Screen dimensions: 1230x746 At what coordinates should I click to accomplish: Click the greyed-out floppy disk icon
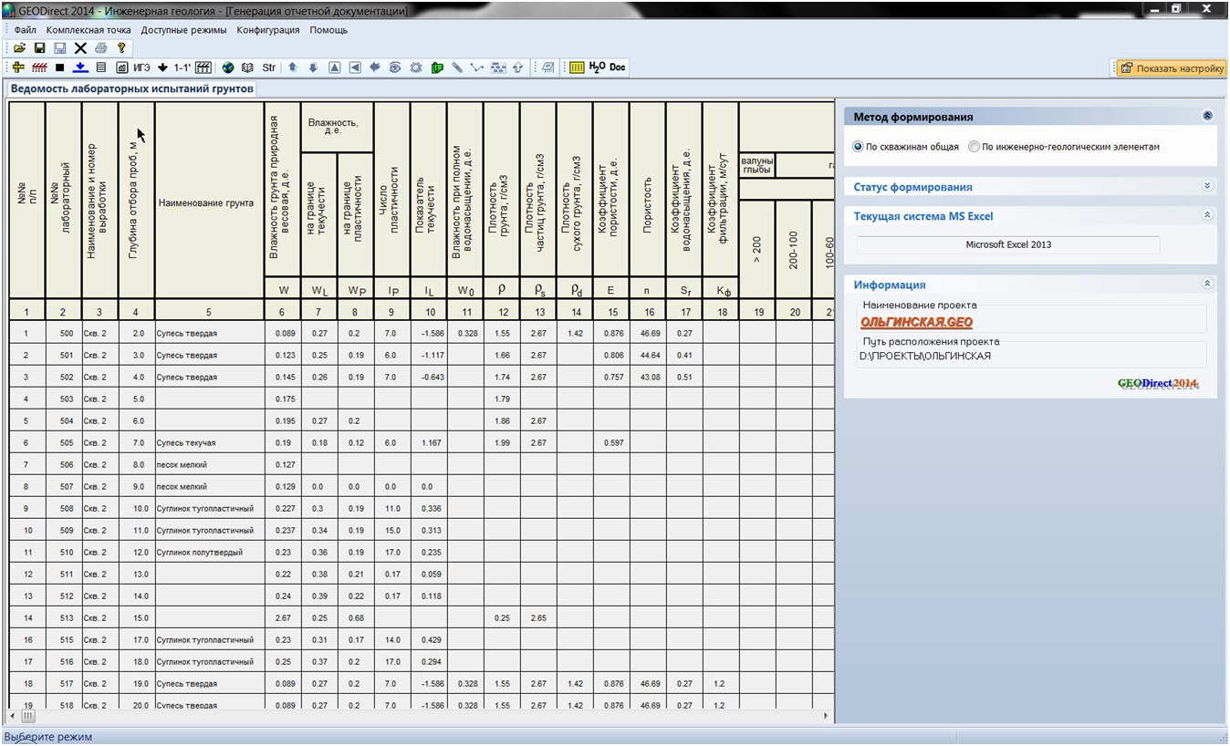pos(59,47)
